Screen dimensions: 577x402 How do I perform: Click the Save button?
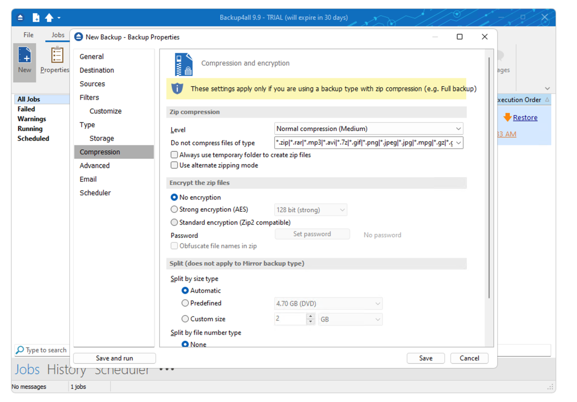click(426, 358)
